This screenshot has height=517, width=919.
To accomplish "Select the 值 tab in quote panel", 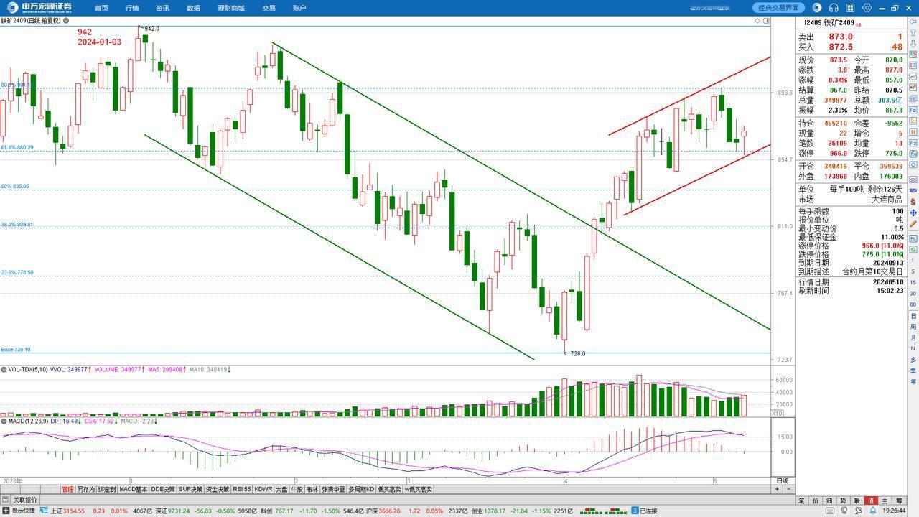I will [871, 500].
